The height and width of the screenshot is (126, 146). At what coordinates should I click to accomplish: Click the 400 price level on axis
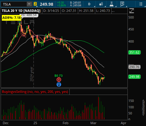coord(131,41)
